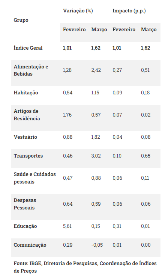Viewport: 168px width, 279px height.
Task: Click the Despesas Pessoais row label
Action: (25, 204)
